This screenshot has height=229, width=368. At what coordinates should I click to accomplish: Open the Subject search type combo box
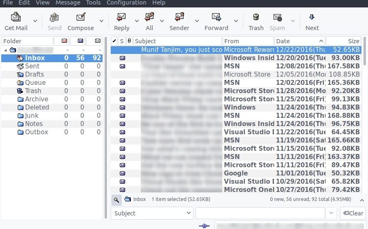tap(152, 213)
